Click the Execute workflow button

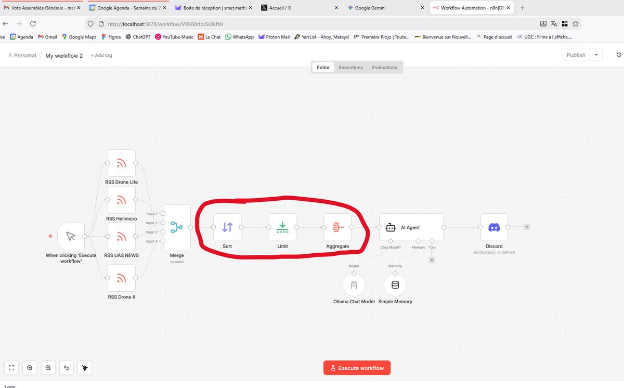point(357,368)
